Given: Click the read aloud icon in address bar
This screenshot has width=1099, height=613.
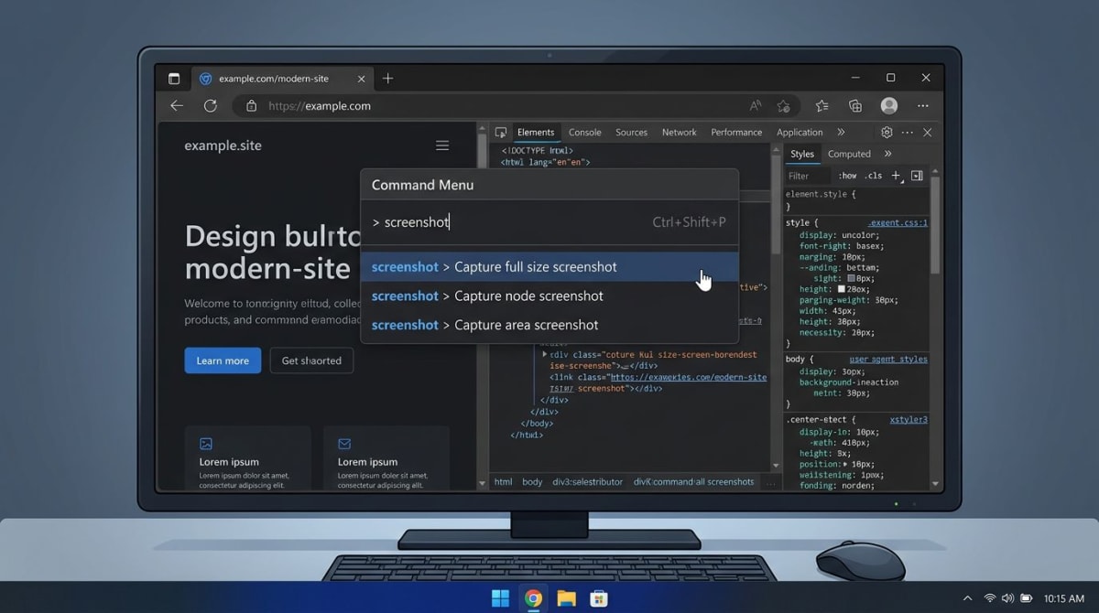Looking at the screenshot, I should point(756,106).
